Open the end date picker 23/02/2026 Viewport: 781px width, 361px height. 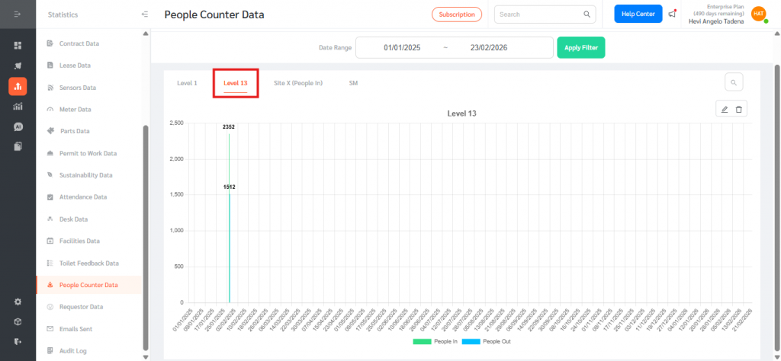point(489,47)
